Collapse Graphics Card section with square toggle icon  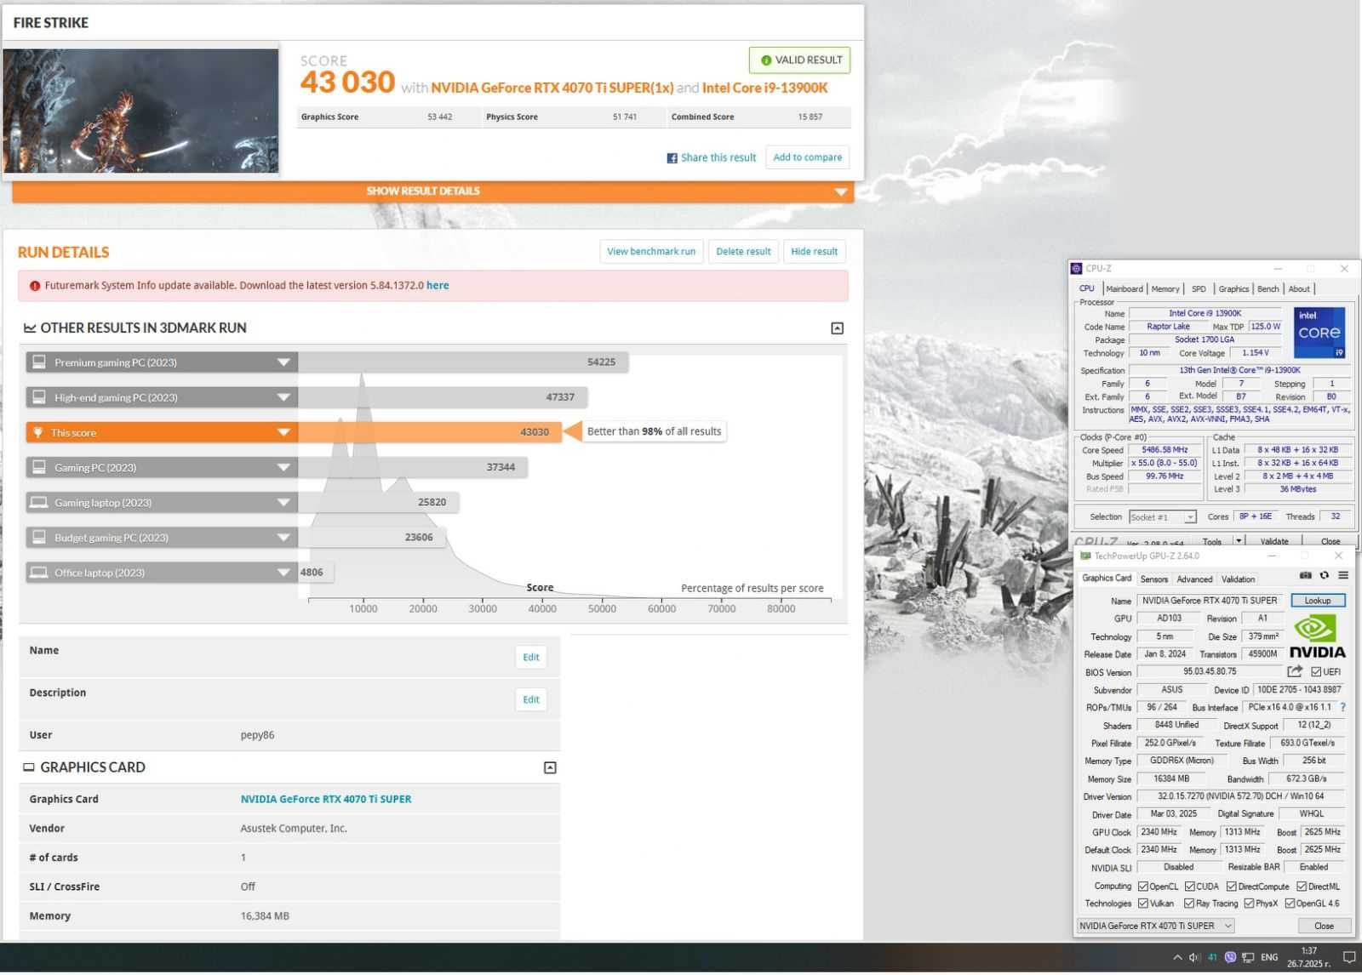click(x=550, y=767)
